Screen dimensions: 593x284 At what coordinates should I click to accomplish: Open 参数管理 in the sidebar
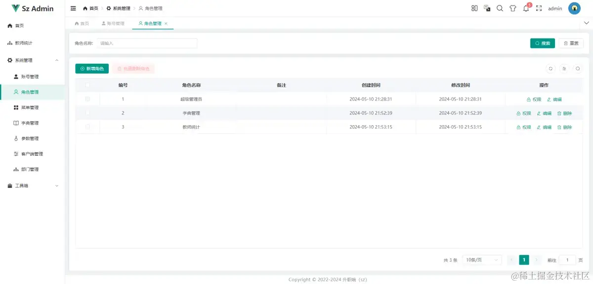click(32, 139)
